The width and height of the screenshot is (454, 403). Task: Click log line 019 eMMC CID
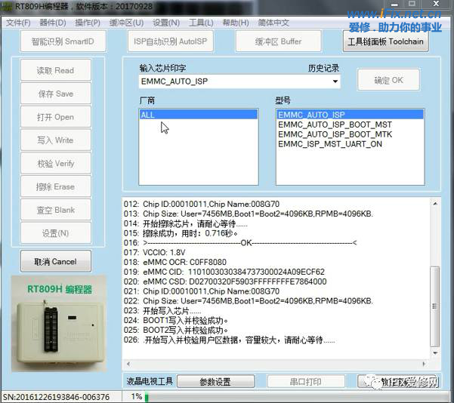[224, 272]
